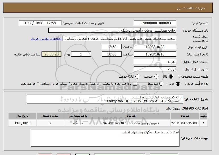The height and width of the screenshot is (155, 219).
Task: Click the واحد شمارش column header
Action: [78, 116]
